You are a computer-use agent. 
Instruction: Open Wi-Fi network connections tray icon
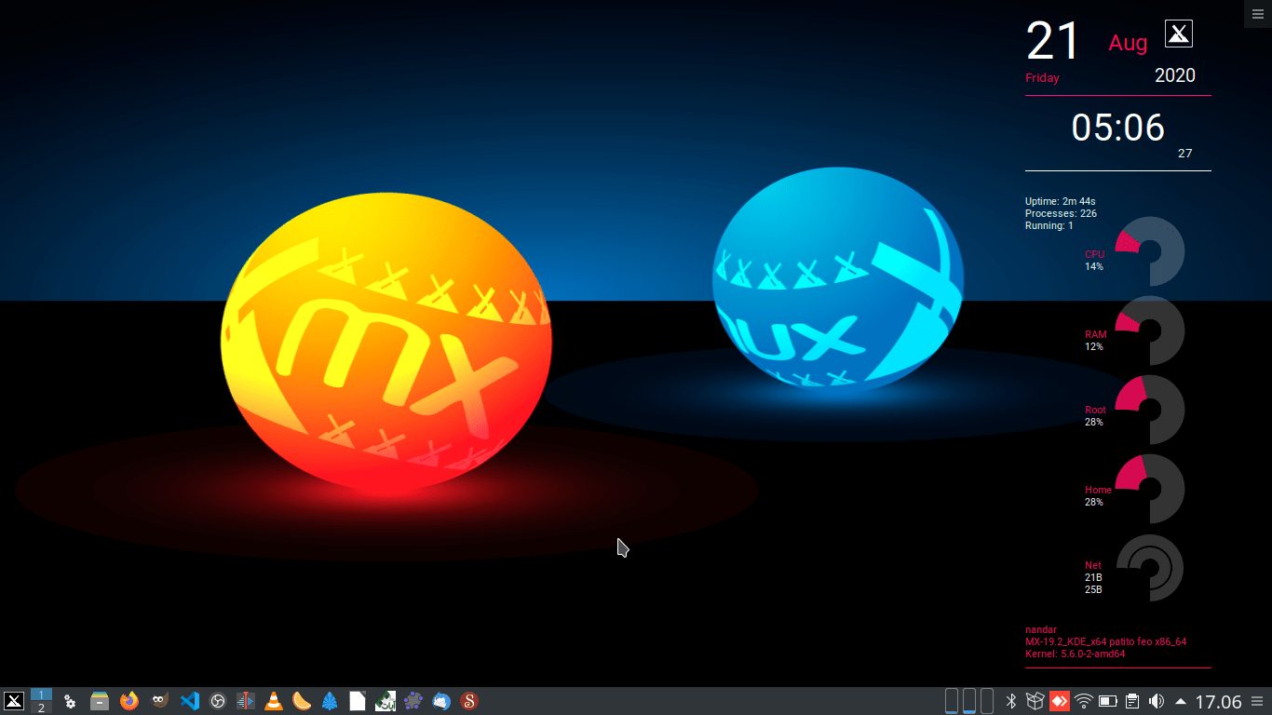click(1084, 701)
